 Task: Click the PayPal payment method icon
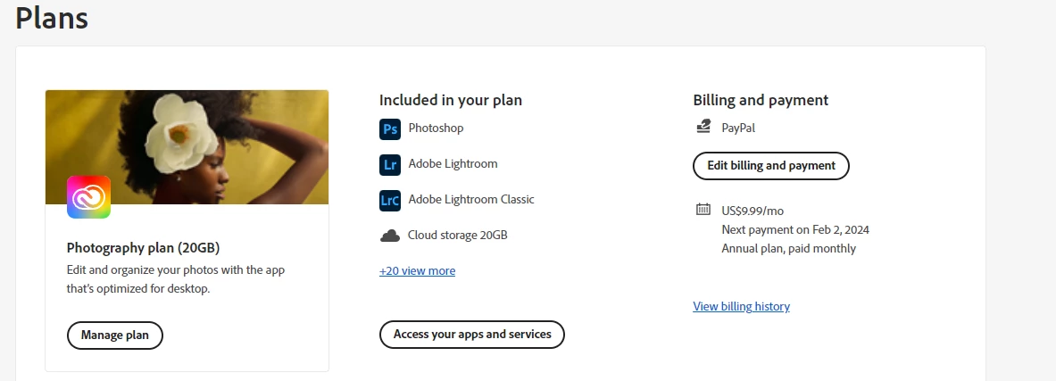pos(703,127)
